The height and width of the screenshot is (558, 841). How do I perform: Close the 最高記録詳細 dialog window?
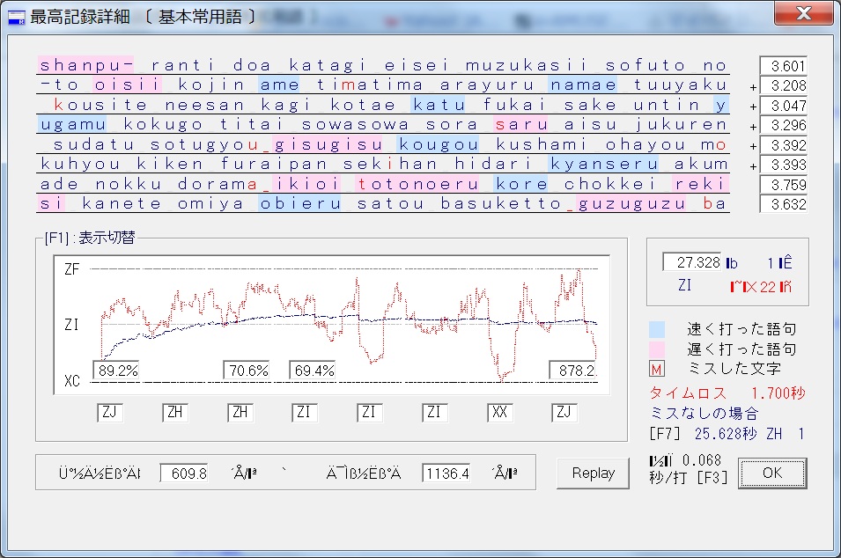coord(802,13)
